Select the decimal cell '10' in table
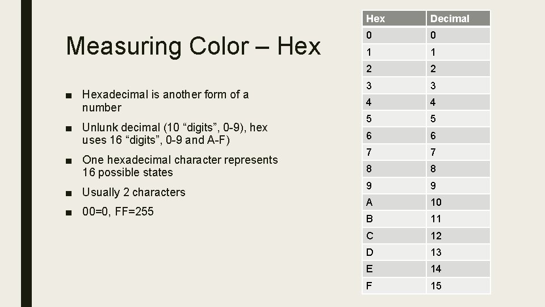 pyautogui.click(x=458, y=202)
